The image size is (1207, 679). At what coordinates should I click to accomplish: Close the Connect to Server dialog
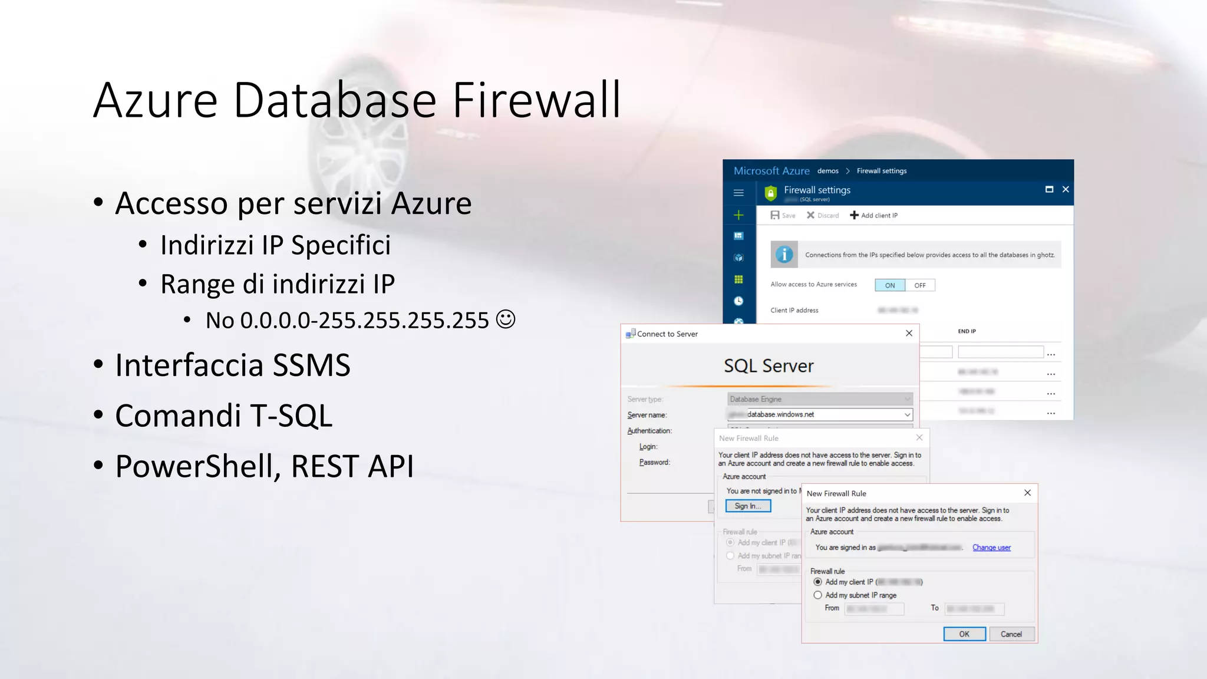pos(909,333)
